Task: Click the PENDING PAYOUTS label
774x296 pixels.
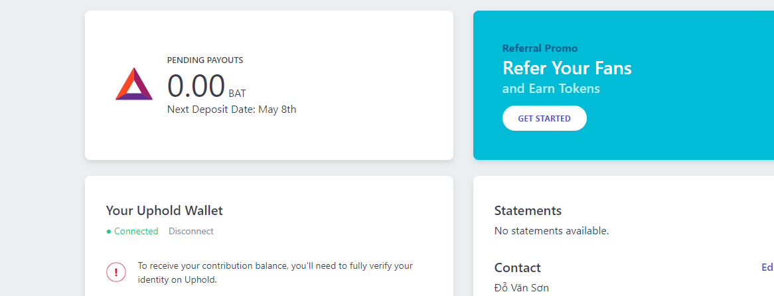Action: (205, 60)
